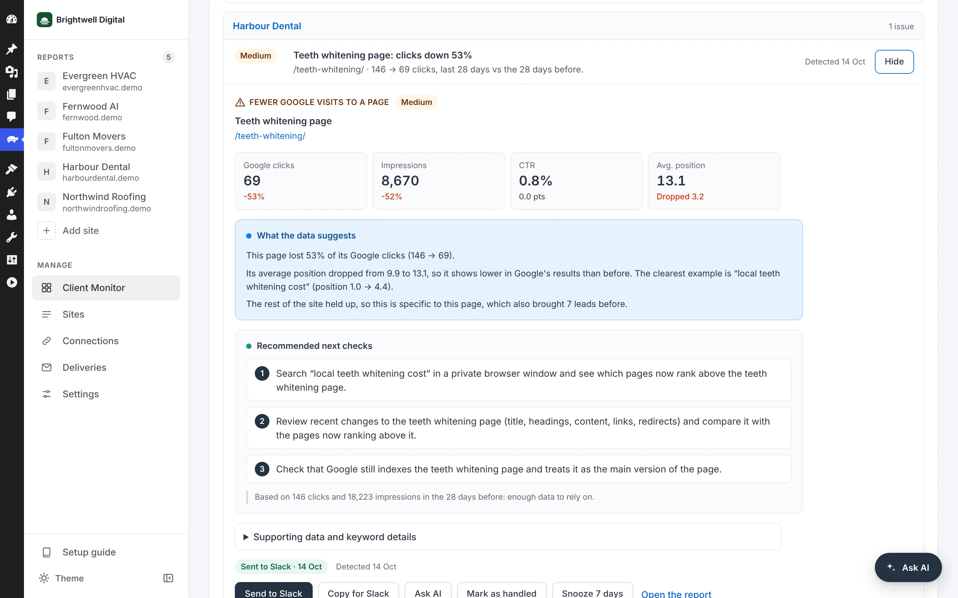Click the reports count badge 5
This screenshot has height=598, width=958.
pos(169,57)
